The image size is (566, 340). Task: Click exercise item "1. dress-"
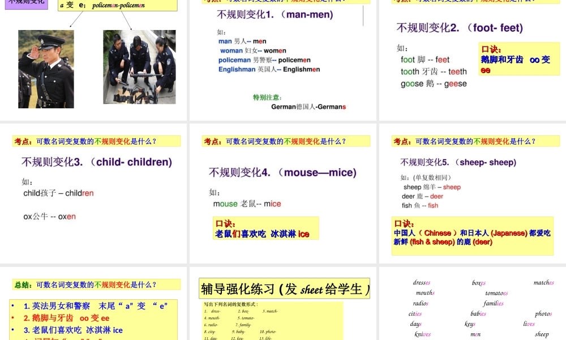212,311
